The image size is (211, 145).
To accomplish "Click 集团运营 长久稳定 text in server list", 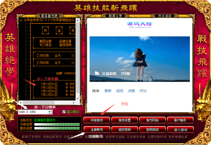I will [x=45, y=43].
